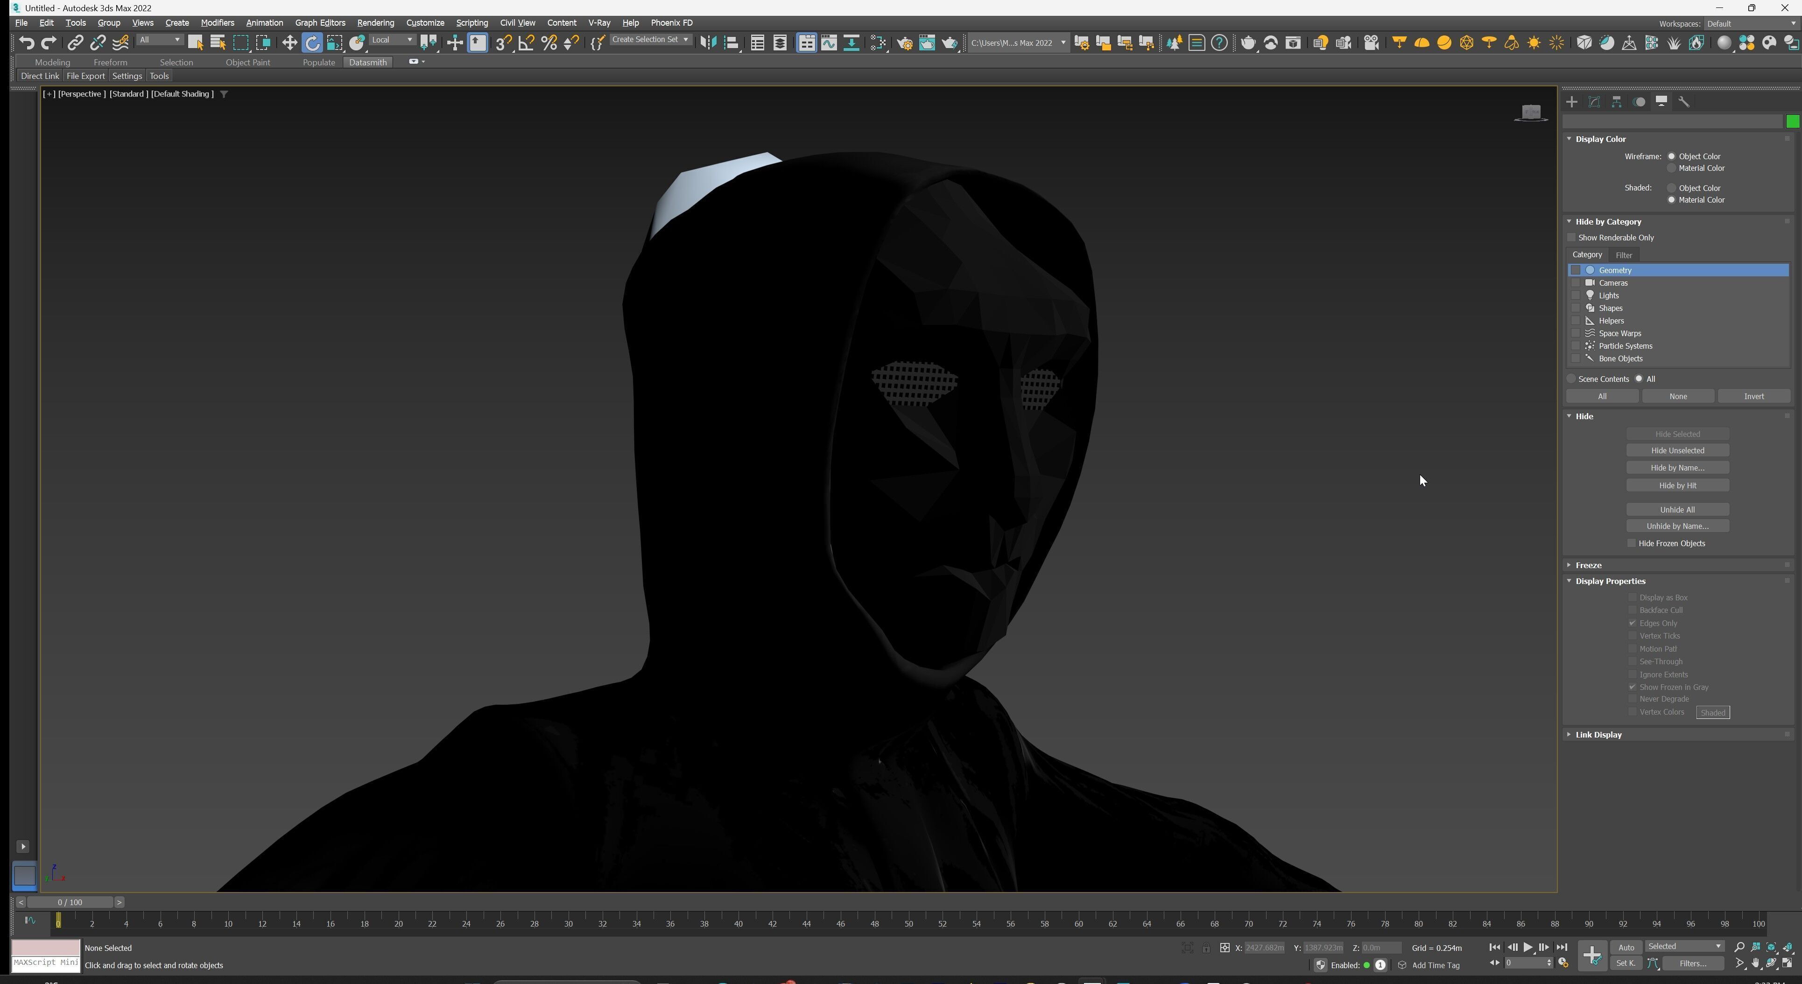Open the Modify command panel tab
The width and height of the screenshot is (1802, 984).
1594,102
